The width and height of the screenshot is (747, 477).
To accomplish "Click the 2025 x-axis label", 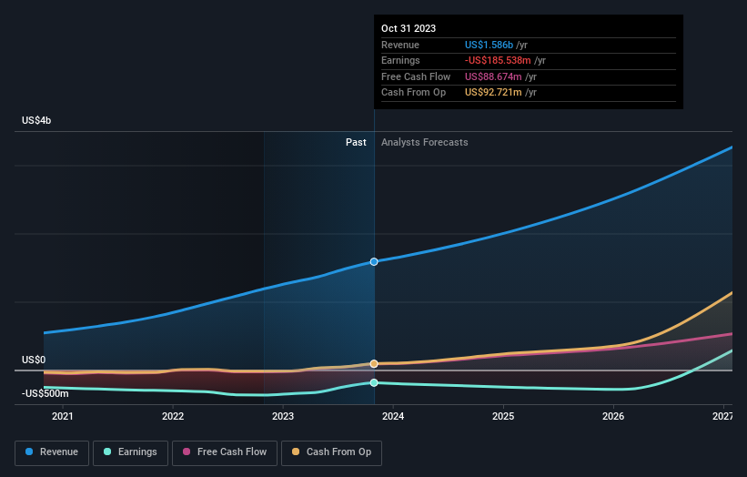I will tap(503, 416).
